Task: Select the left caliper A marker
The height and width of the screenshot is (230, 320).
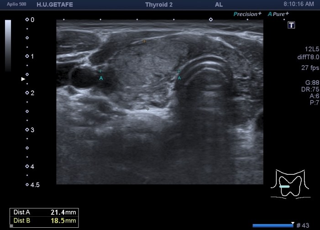Action: (x=100, y=71)
